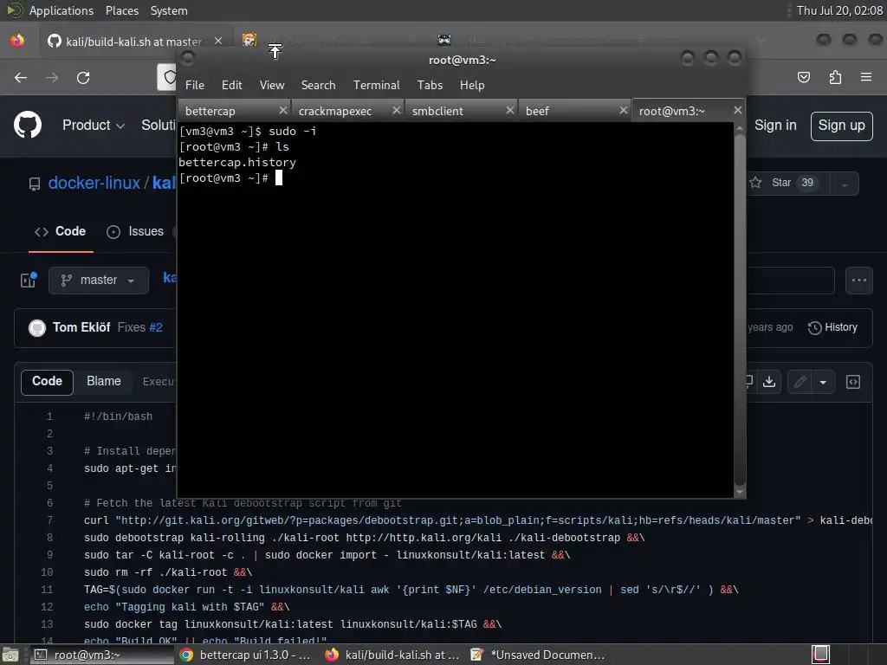Open the three-dots more file actions button
The width and height of the screenshot is (887, 665).
pos(858,280)
